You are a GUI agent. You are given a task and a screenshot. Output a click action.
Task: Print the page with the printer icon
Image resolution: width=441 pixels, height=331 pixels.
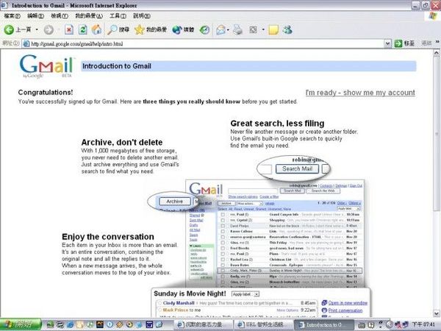click(237, 29)
